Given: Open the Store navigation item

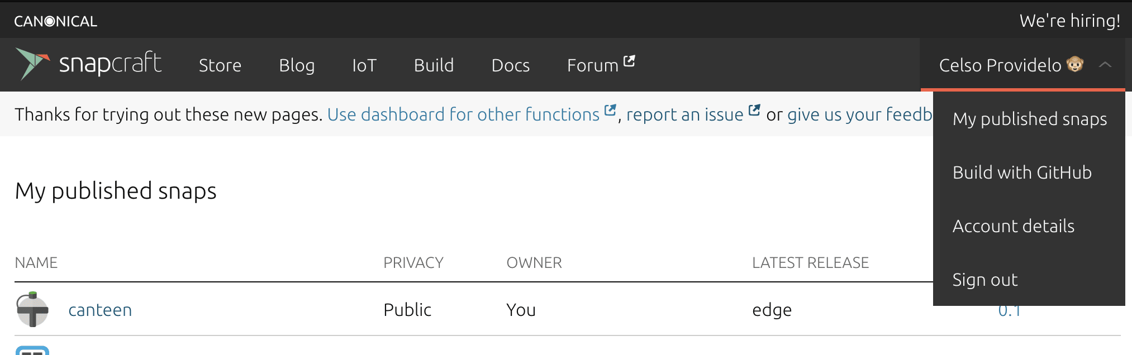Looking at the screenshot, I should point(220,65).
